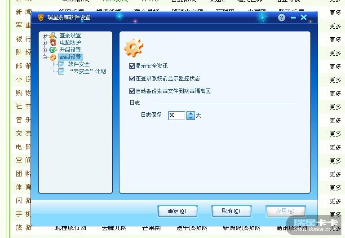
Task: Collapse the 高级设置 tree node
Action: 44,57
